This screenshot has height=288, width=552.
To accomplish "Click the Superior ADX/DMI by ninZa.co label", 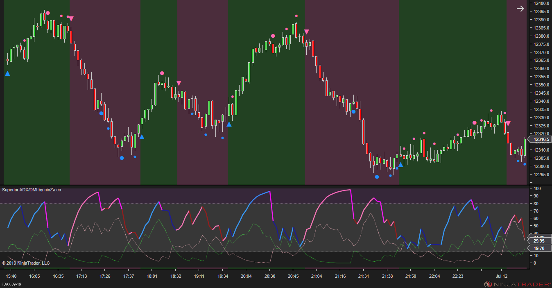I will 32,190.
